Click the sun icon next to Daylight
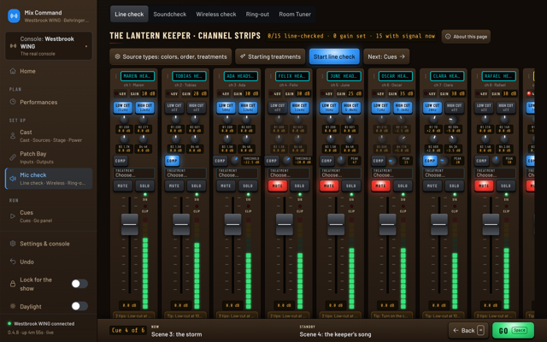 coord(13,306)
